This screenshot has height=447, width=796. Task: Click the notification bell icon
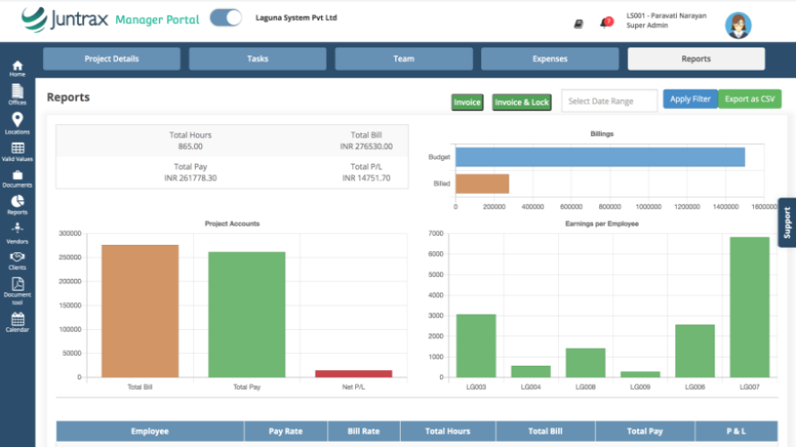tap(606, 22)
